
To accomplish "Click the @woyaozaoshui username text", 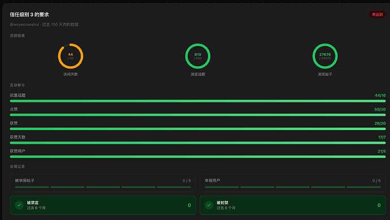I will pos(24,24).
